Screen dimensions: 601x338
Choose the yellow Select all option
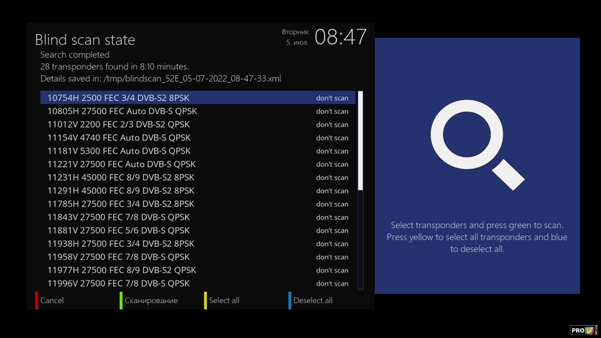click(222, 300)
